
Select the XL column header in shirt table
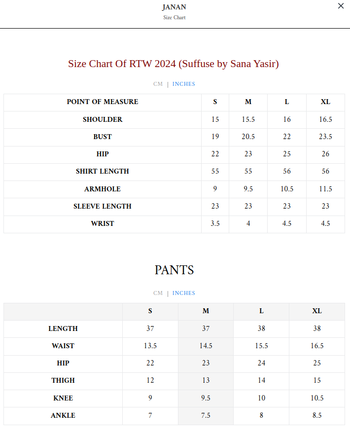(325, 102)
